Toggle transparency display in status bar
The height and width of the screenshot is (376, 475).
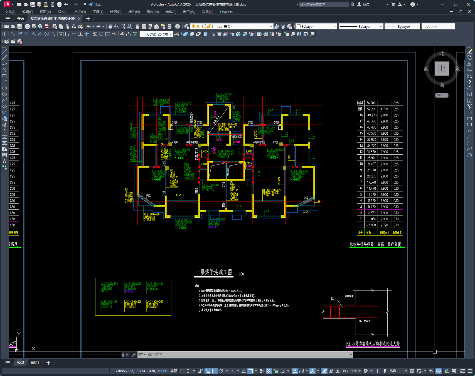tap(269, 371)
